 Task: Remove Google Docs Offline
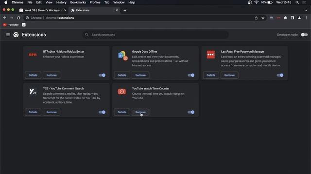(x=140, y=75)
